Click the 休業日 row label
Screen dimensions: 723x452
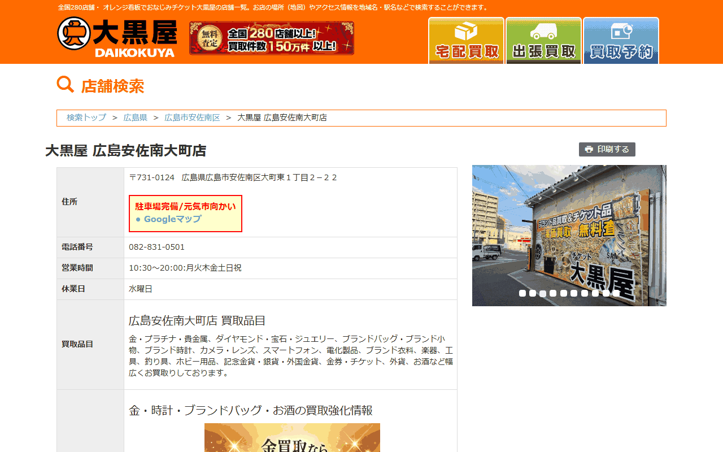click(x=73, y=289)
